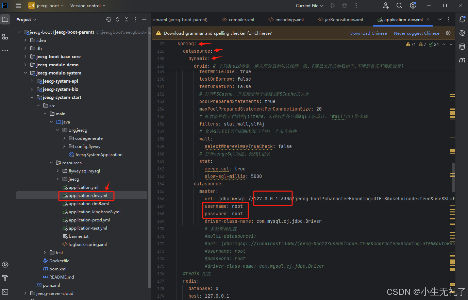
Task: Open the Notifications bell panel
Action: pos(462,19)
